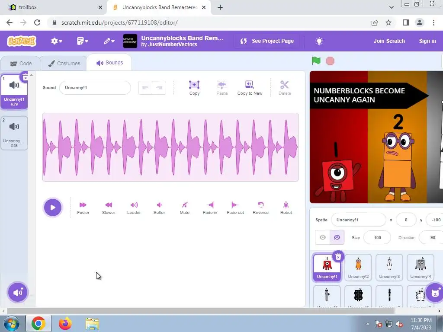Open the File menu dropdown
This screenshot has height=332, width=443.
83,41
